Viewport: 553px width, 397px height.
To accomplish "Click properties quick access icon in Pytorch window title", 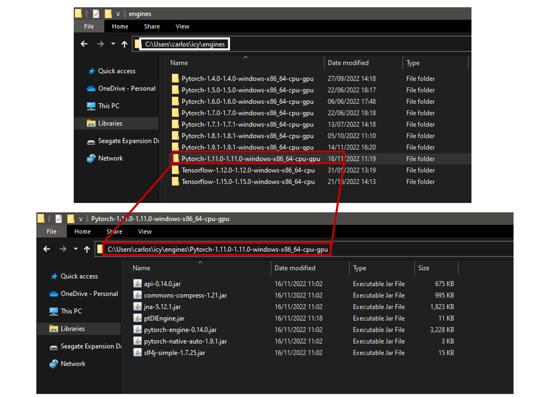I will [x=59, y=219].
